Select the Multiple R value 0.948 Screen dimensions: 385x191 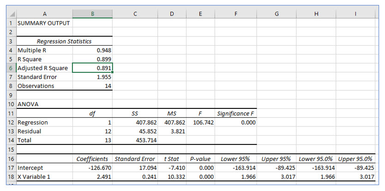[x=93, y=50]
